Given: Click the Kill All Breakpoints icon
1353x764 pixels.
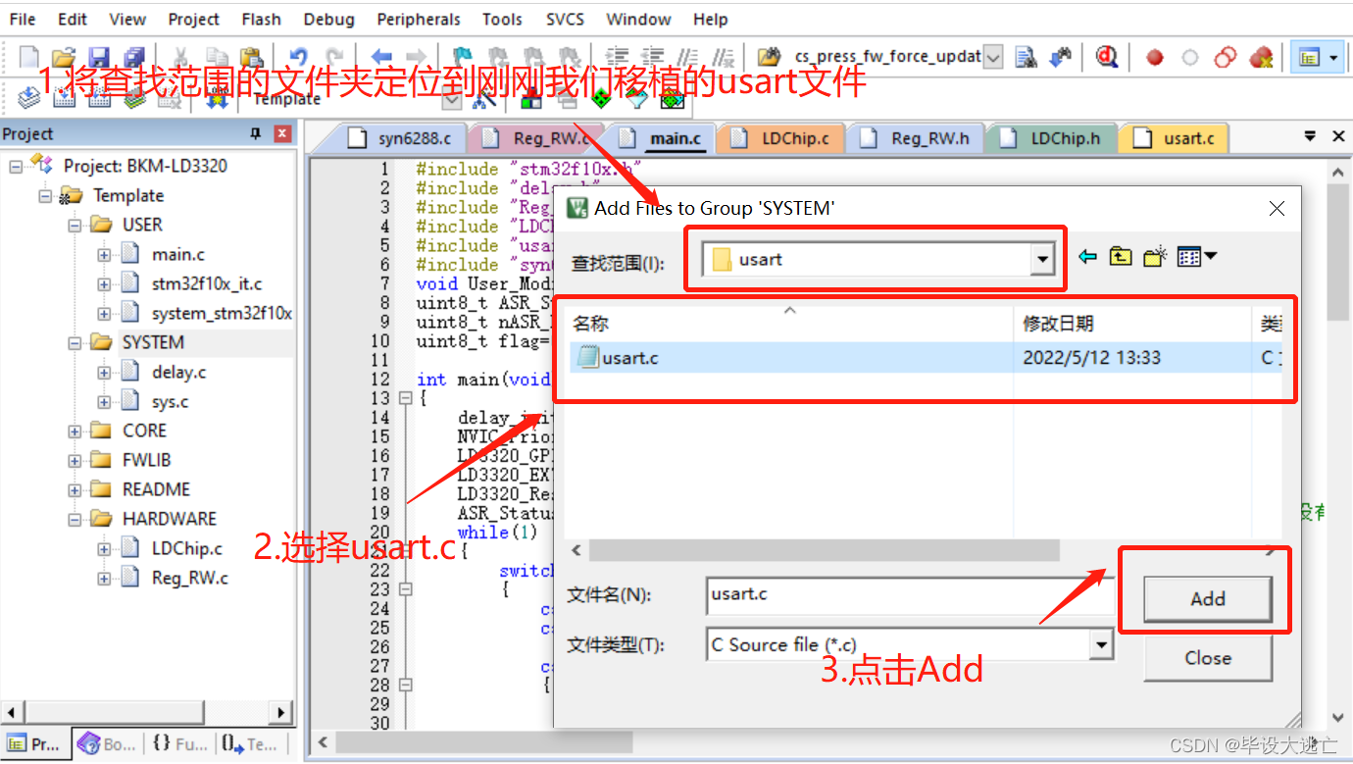Looking at the screenshot, I should [1262, 57].
